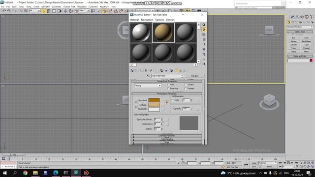
Task: Open the Tan Flat Paint material name dropdown
Action: click(167, 76)
